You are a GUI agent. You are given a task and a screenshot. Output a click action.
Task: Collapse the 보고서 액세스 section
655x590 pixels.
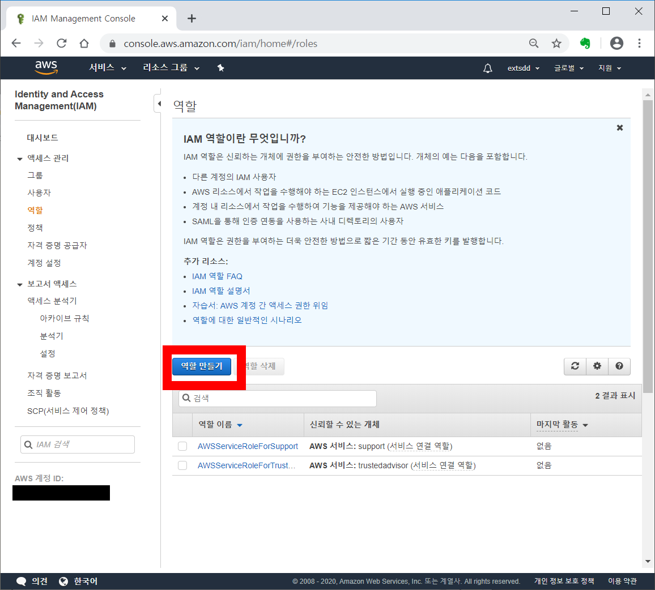[20, 285]
